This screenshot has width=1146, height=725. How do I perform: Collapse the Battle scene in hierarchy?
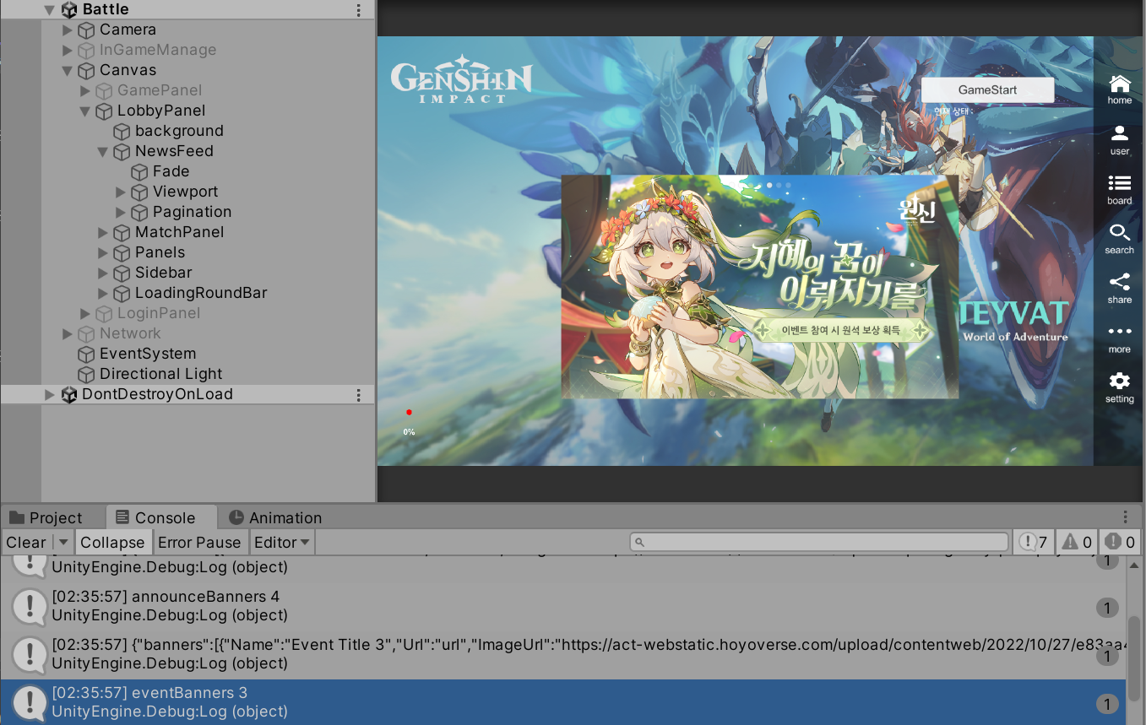pos(49,10)
